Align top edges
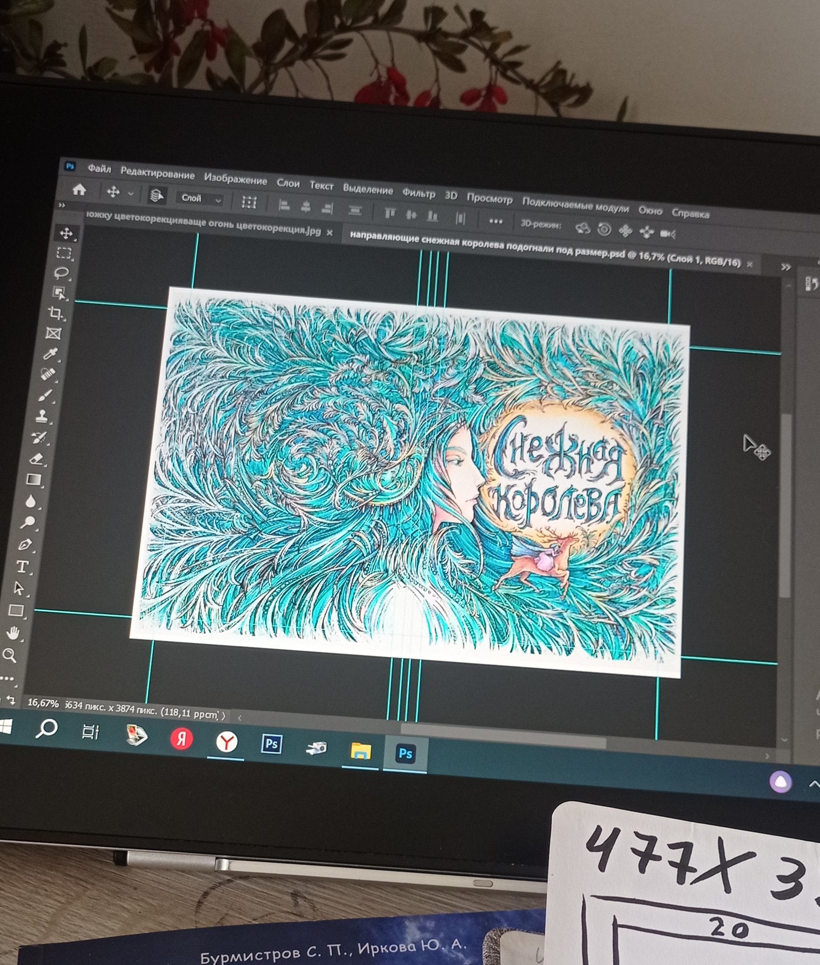The height and width of the screenshot is (965, 820). pos(390,213)
